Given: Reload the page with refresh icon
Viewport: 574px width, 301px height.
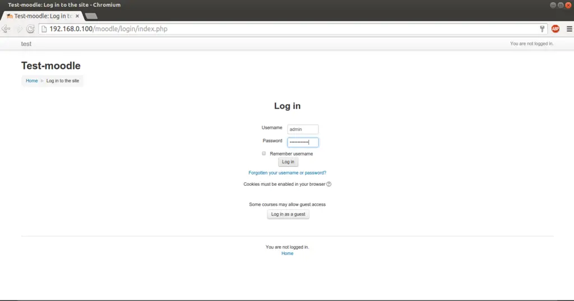Looking at the screenshot, I should pos(30,29).
